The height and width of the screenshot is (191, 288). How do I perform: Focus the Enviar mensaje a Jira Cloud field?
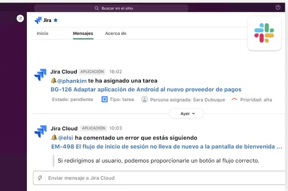[159, 178]
